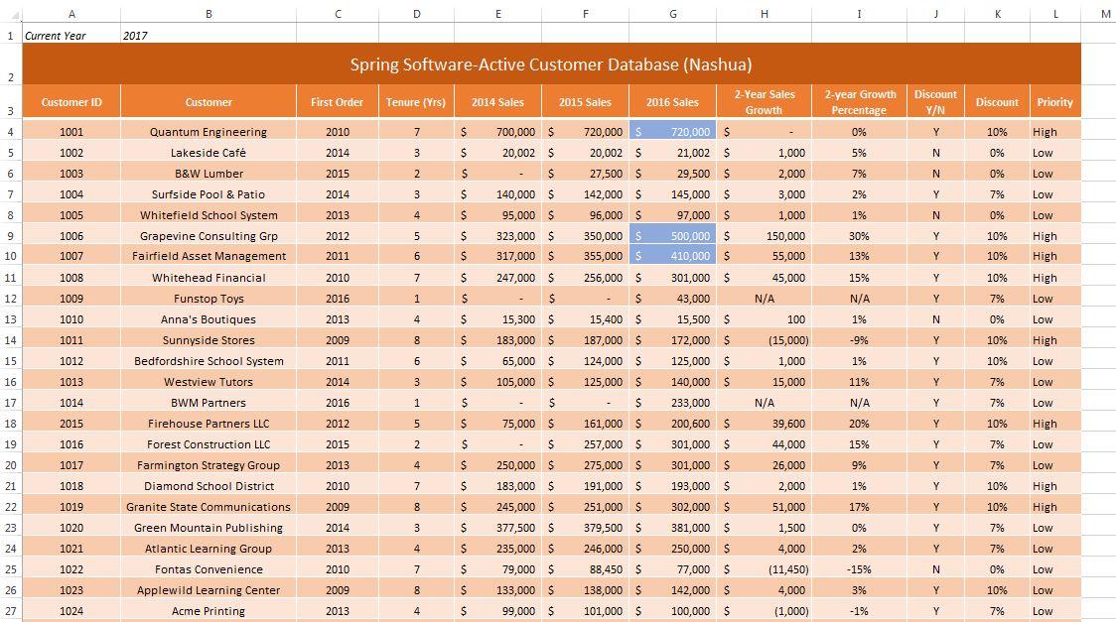The height and width of the screenshot is (622, 1116).
Task: Select column header A
Action: tap(70, 14)
